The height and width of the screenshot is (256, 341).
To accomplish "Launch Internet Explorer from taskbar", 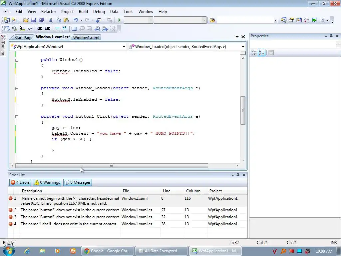I will [27, 251].
